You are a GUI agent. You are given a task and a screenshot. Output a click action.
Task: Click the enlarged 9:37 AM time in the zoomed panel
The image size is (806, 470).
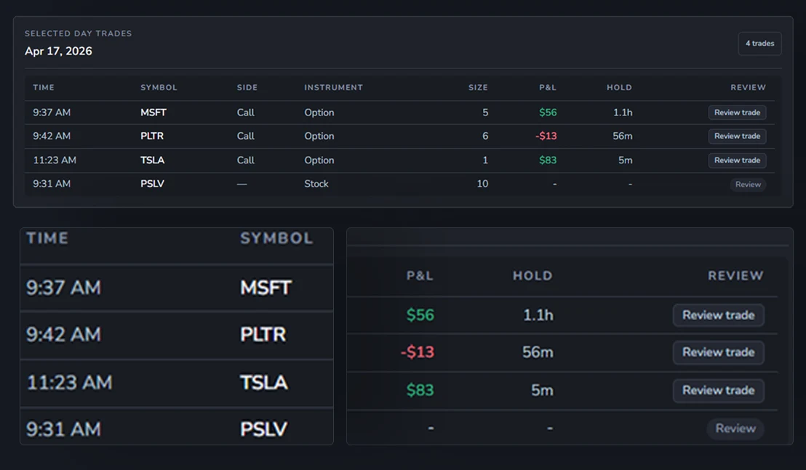click(63, 288)
